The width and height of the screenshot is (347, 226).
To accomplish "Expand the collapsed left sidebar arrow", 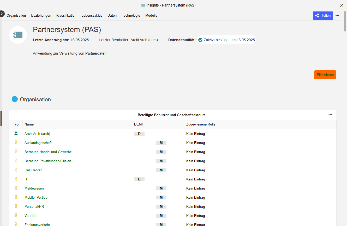I will (2, 14).
